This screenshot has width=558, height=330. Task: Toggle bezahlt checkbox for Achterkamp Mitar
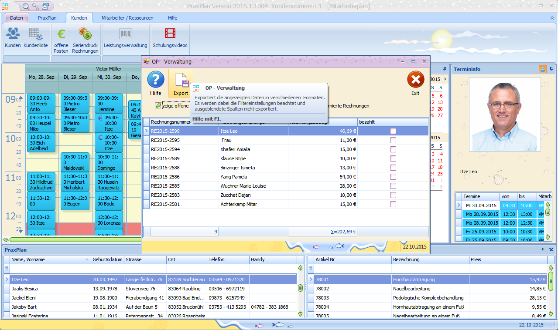(393, 204)
